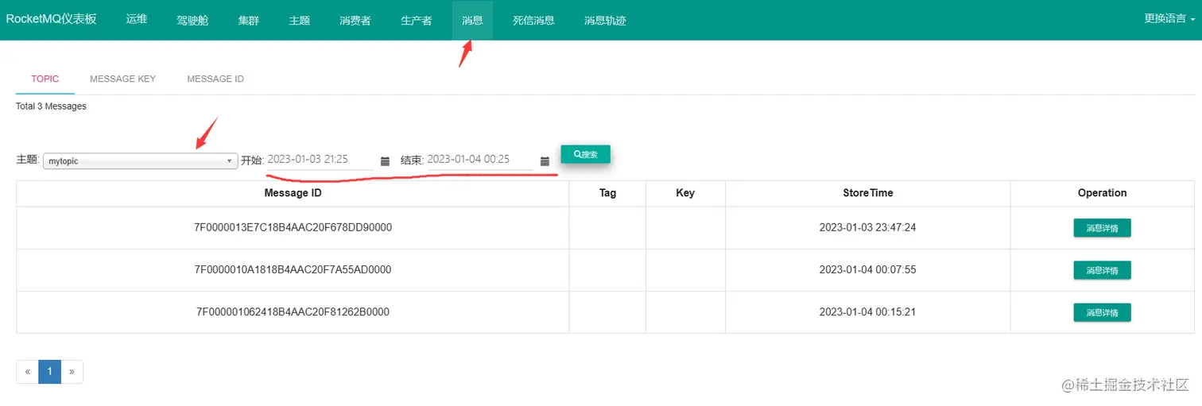Viewport: 1202px width, 406px height.
Task: Open 消息详情 for message stored 23:47:24
Action: click(1102, 228)
